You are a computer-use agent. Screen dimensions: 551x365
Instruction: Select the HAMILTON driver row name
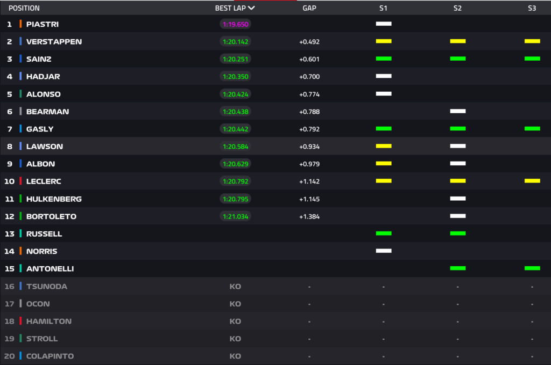tap(48, 321)
